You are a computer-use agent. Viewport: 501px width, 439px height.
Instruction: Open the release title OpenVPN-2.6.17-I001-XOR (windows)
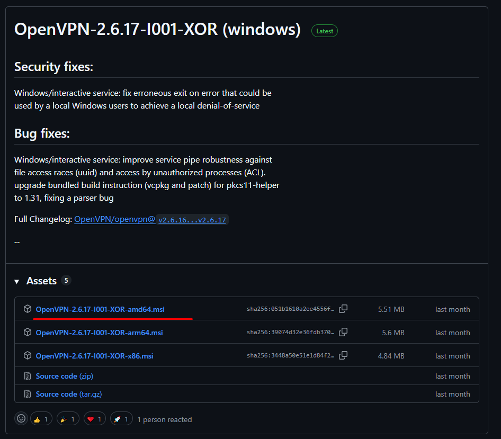pyautogui.click(x=157, y=29)
